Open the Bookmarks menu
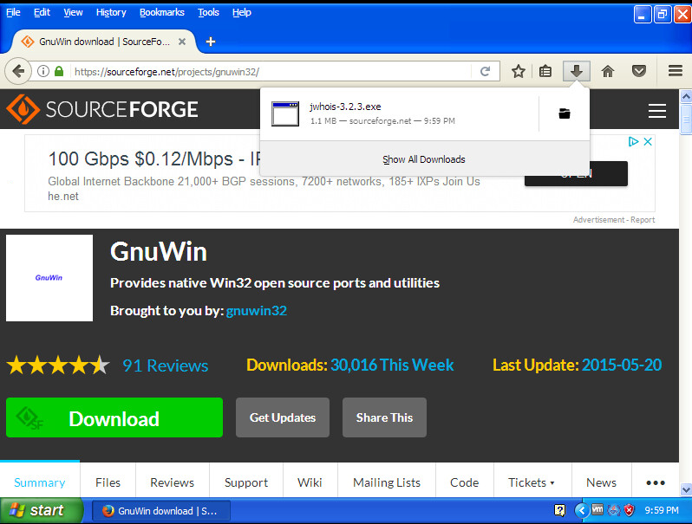The height and width of the screenshot is (524, 692). 162,12
